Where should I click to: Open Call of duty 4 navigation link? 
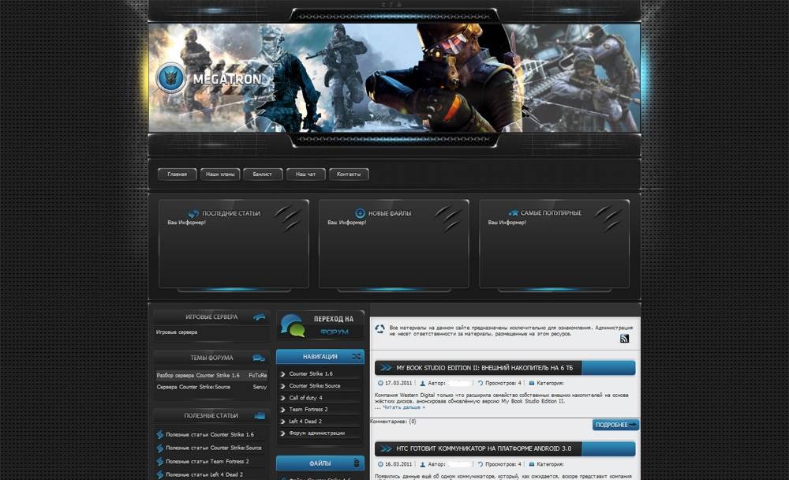click(x=305, y=397)
